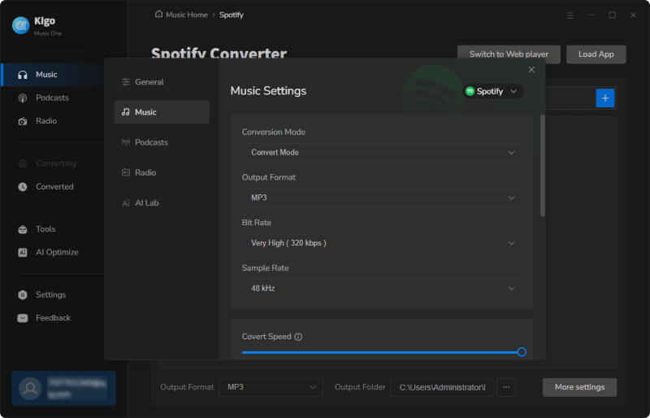Open the Sample Rate dropdown
This screenshot has width=650, height=418.
[380, 288]
